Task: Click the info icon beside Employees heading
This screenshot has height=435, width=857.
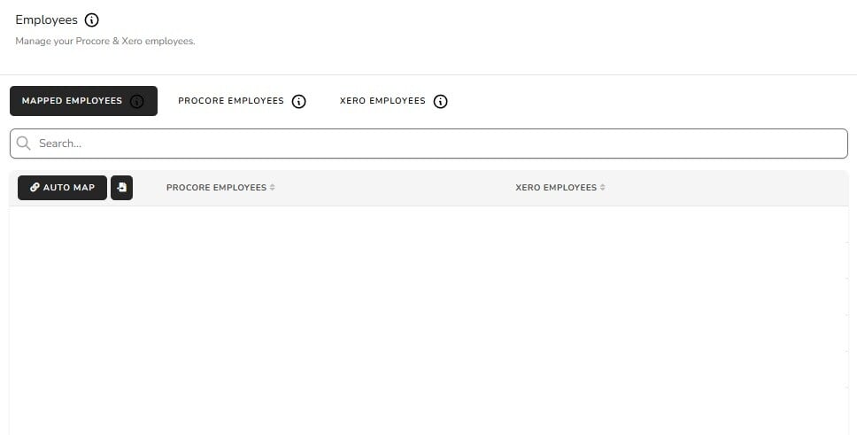Action: (92, 20)
